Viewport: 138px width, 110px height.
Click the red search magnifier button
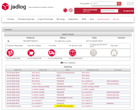[x=119, y=4]
